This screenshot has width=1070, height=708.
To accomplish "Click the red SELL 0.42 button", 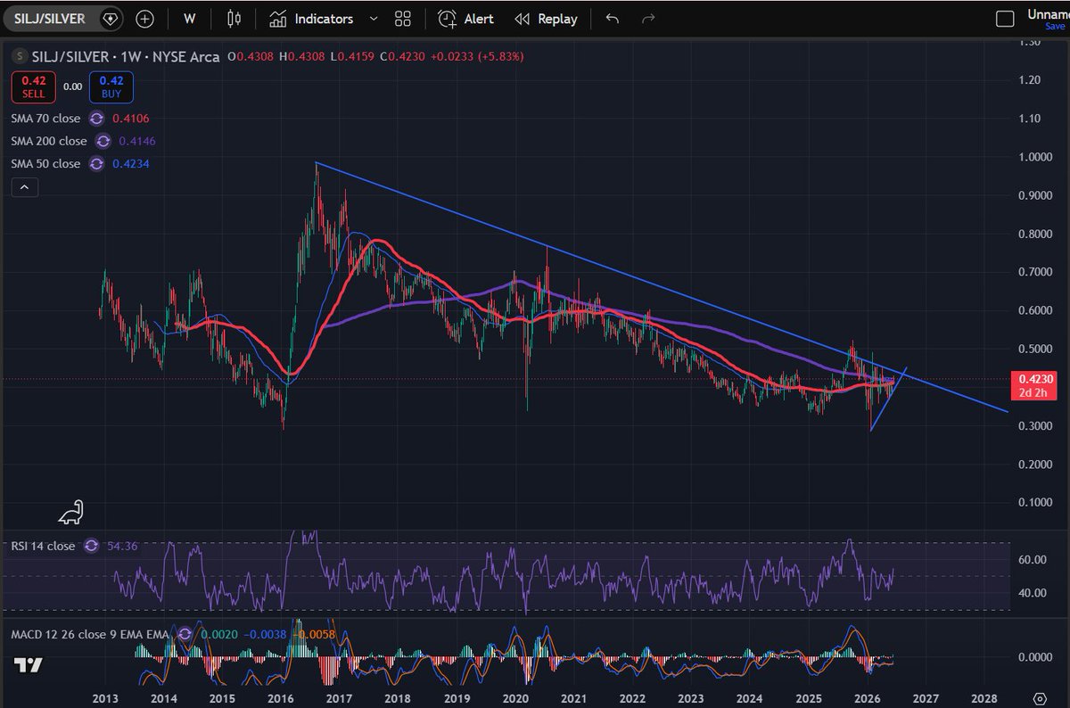I will pyautogui.click(x=33, y=87).
